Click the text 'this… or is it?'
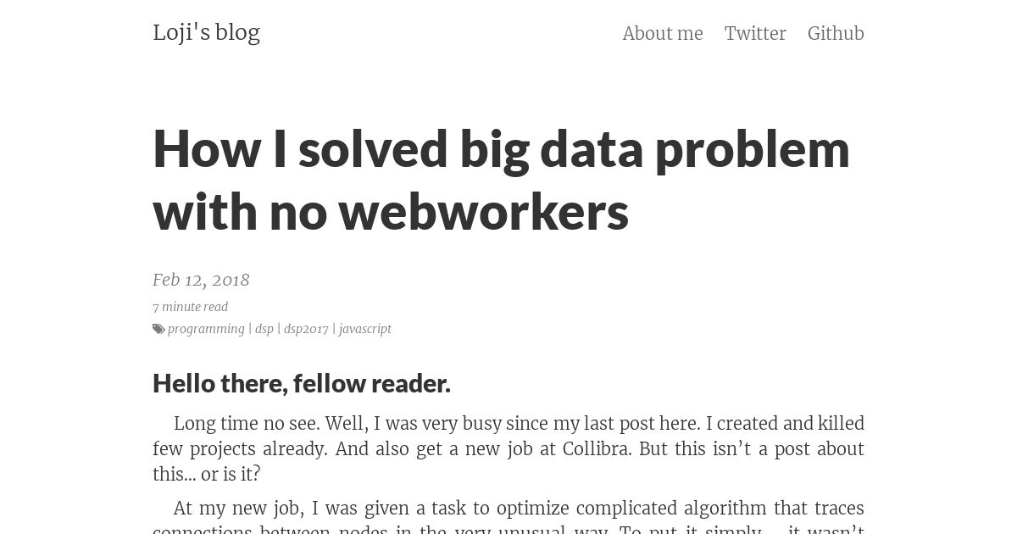The width and height of the screenshot is (1017, 534). [207, 474]
